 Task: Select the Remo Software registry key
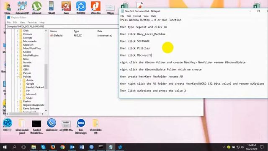[x=31, y=109]
